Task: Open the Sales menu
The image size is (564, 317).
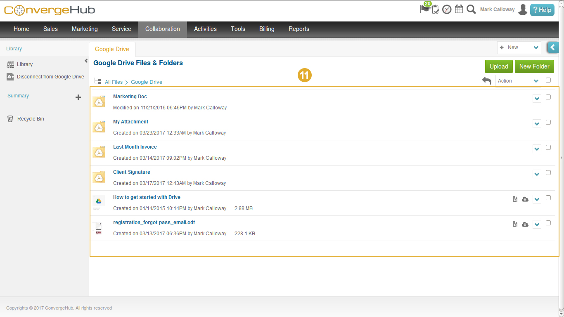Action: pos(50,29)
